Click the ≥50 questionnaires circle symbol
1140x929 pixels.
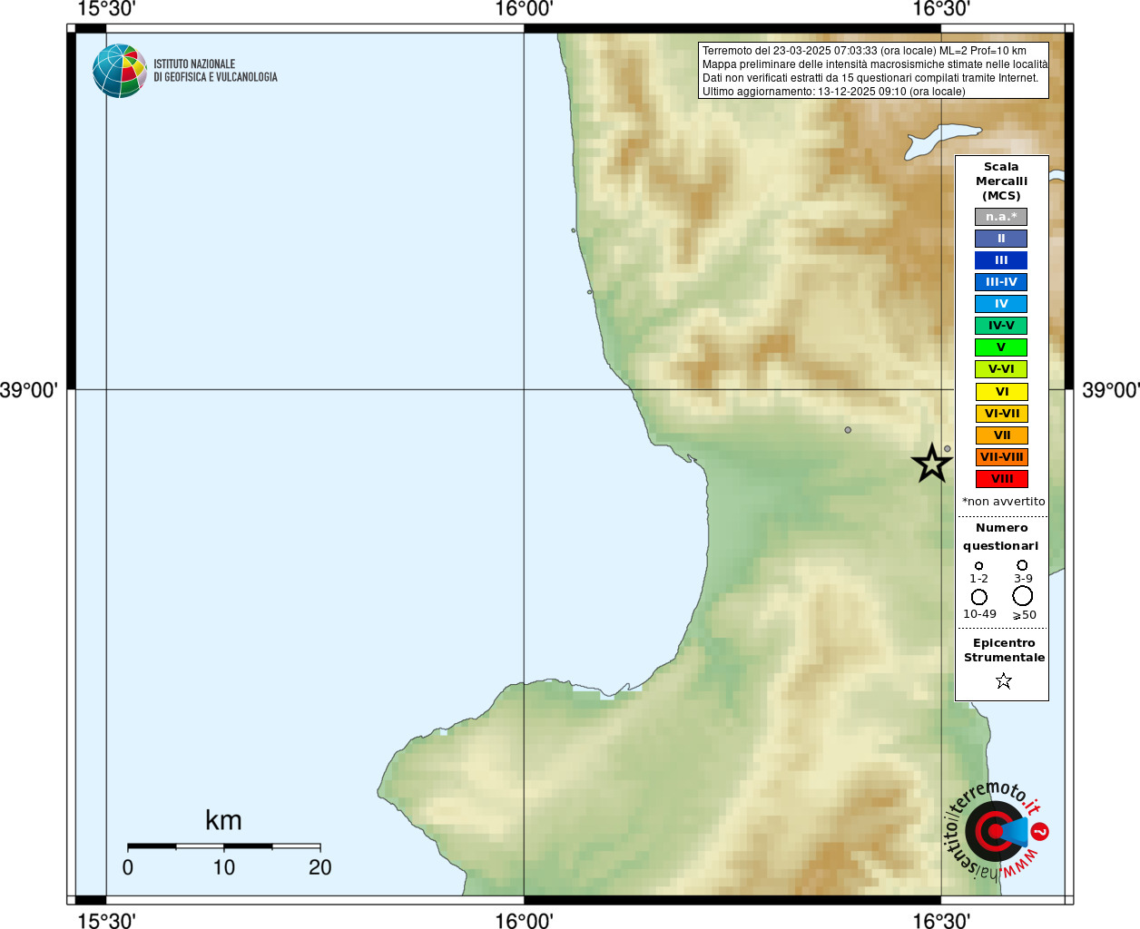coord(1023,596)
